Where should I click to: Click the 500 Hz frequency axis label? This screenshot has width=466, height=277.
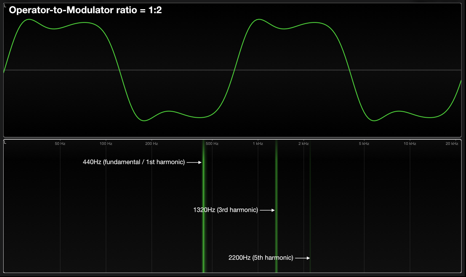[211, 143]
